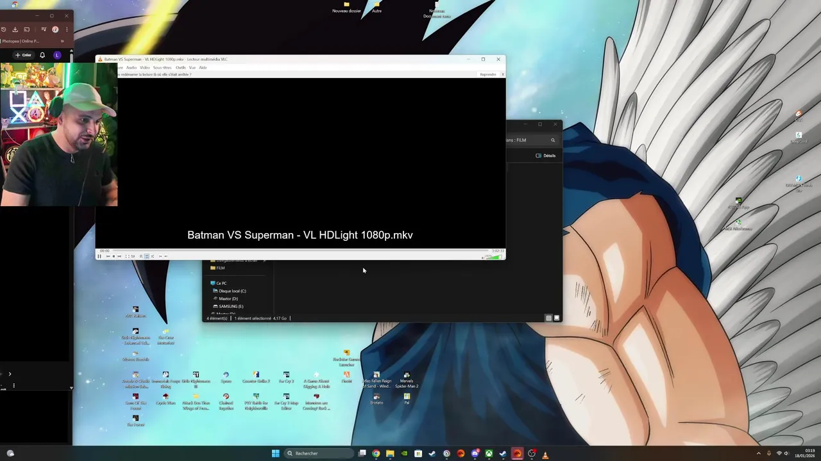Open VLC cone icon on taskbar

click(x=545, y=453)
